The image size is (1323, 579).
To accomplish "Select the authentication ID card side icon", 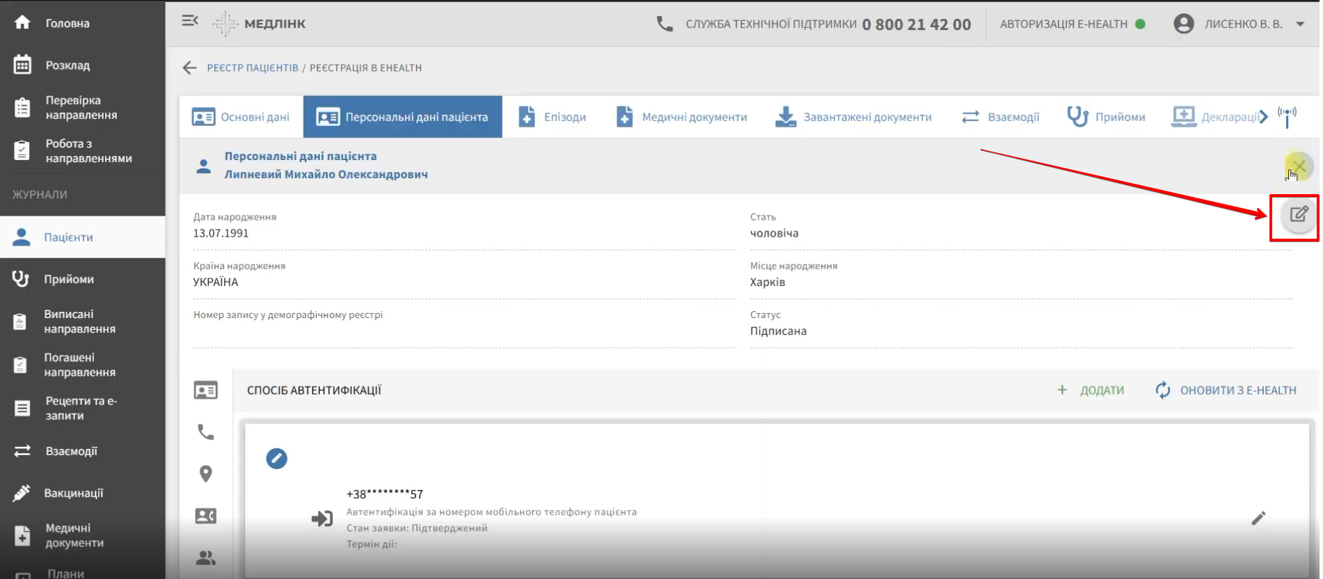I will click(x=206, y=390).
